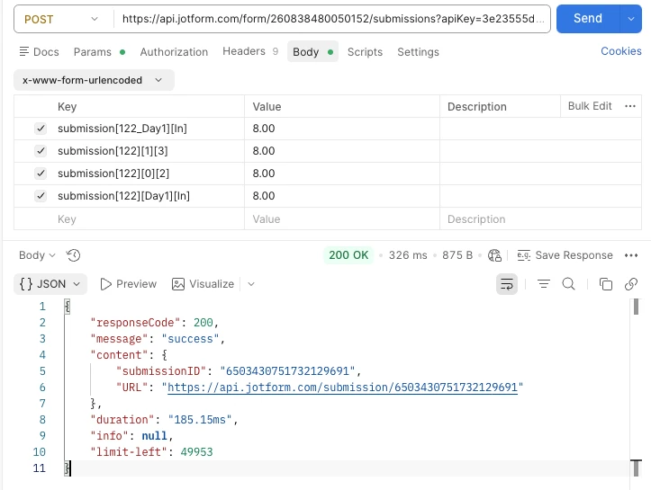
Task: Select the Preview play icon
Action: [x=106, y=284]
